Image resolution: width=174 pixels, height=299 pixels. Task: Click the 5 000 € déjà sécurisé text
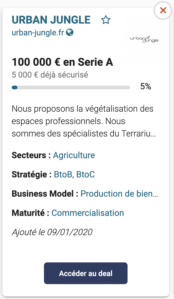tap(50, 75)
